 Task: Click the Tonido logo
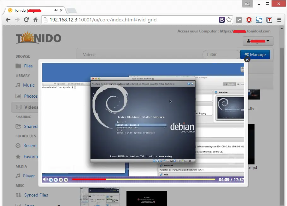pyautogui.click(x=38, y=38)
